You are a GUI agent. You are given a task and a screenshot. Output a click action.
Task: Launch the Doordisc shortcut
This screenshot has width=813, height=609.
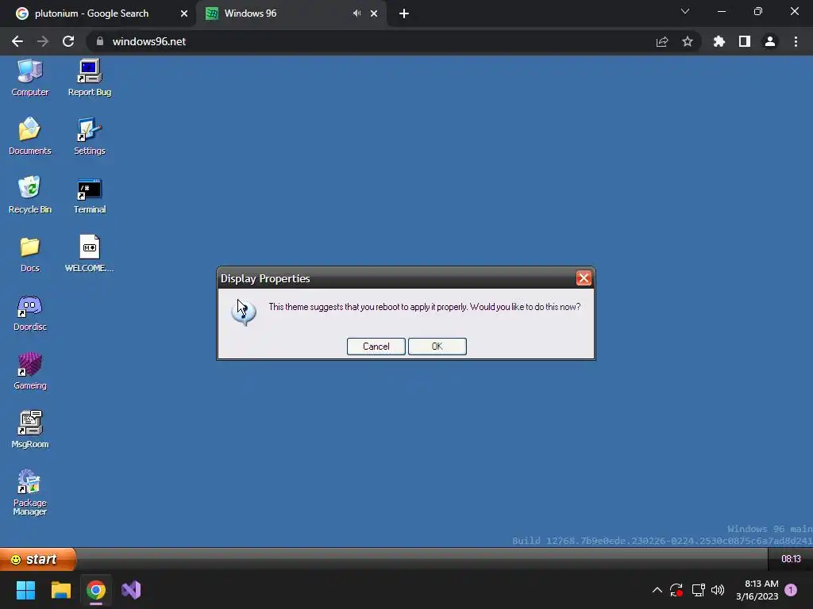[29, 312]
